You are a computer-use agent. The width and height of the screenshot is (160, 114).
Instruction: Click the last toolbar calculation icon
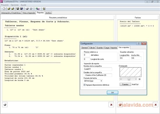tap(44, 9)
